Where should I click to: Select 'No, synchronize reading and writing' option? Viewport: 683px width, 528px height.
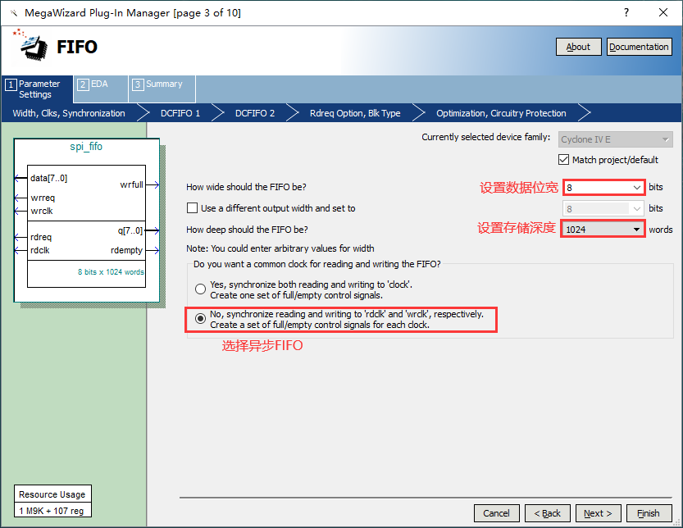pyautogui.click(x=201, y=319)
